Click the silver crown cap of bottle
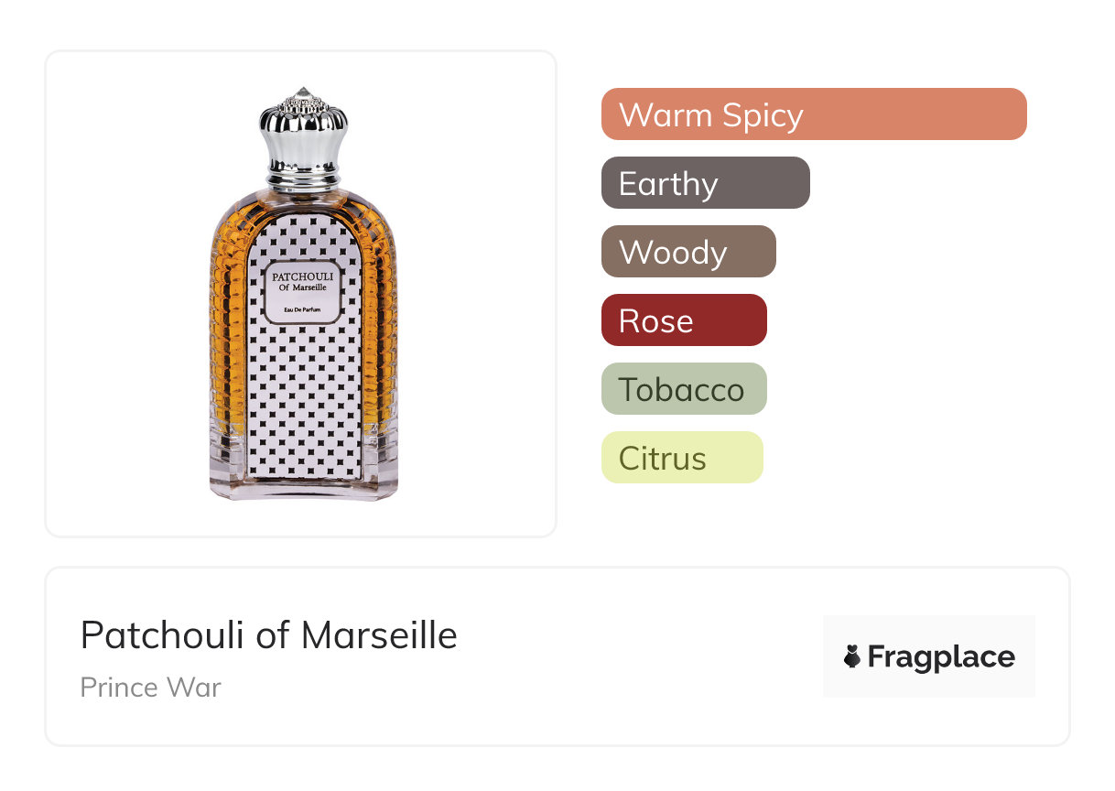 point(303,128)
